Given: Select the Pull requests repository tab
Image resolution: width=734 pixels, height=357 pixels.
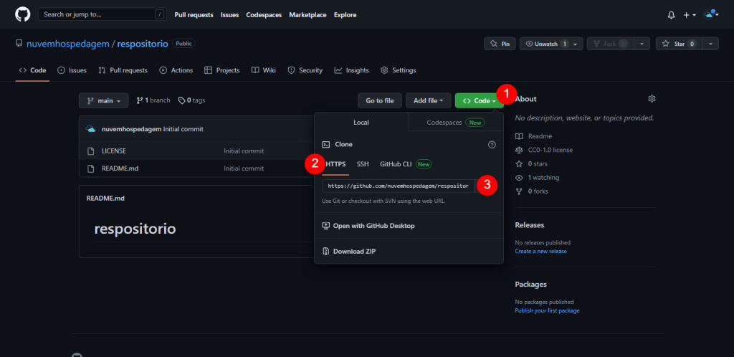Looking at the screenshot, I should point(123,70).
